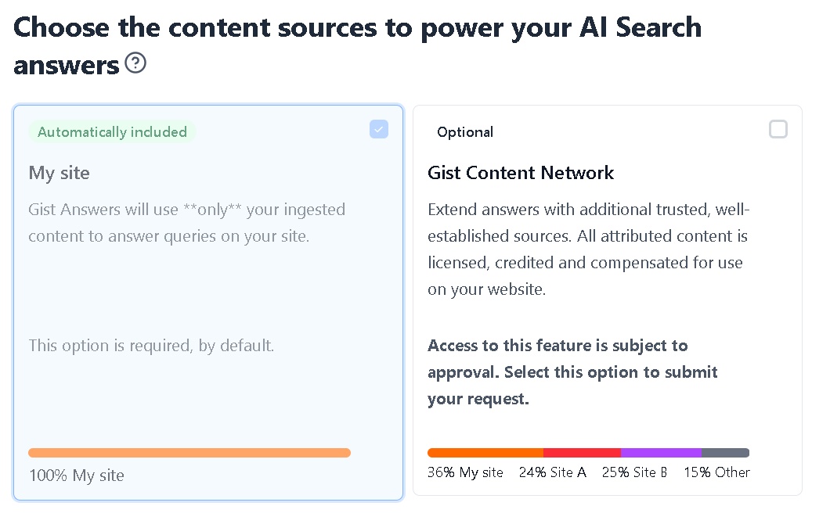Click the red Site A bar segment
This screenshot has height=524, width=830.
click(583, 453)
